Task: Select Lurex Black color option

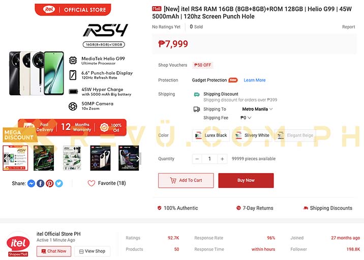Action: click(x=211, y=135)
